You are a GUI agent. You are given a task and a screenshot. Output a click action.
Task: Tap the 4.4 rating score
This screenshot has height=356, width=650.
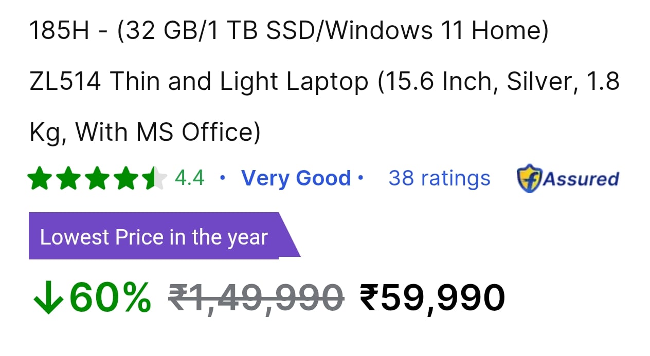pos(190,178)
